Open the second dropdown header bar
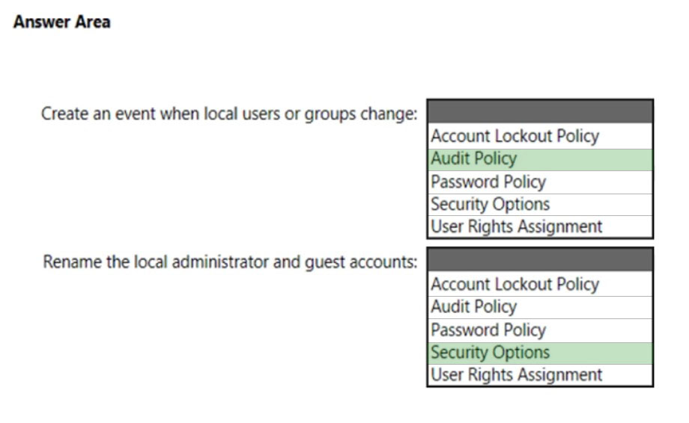 (x=540, y=259)
